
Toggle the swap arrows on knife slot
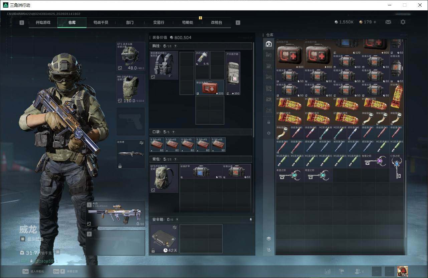click(141, 143)
